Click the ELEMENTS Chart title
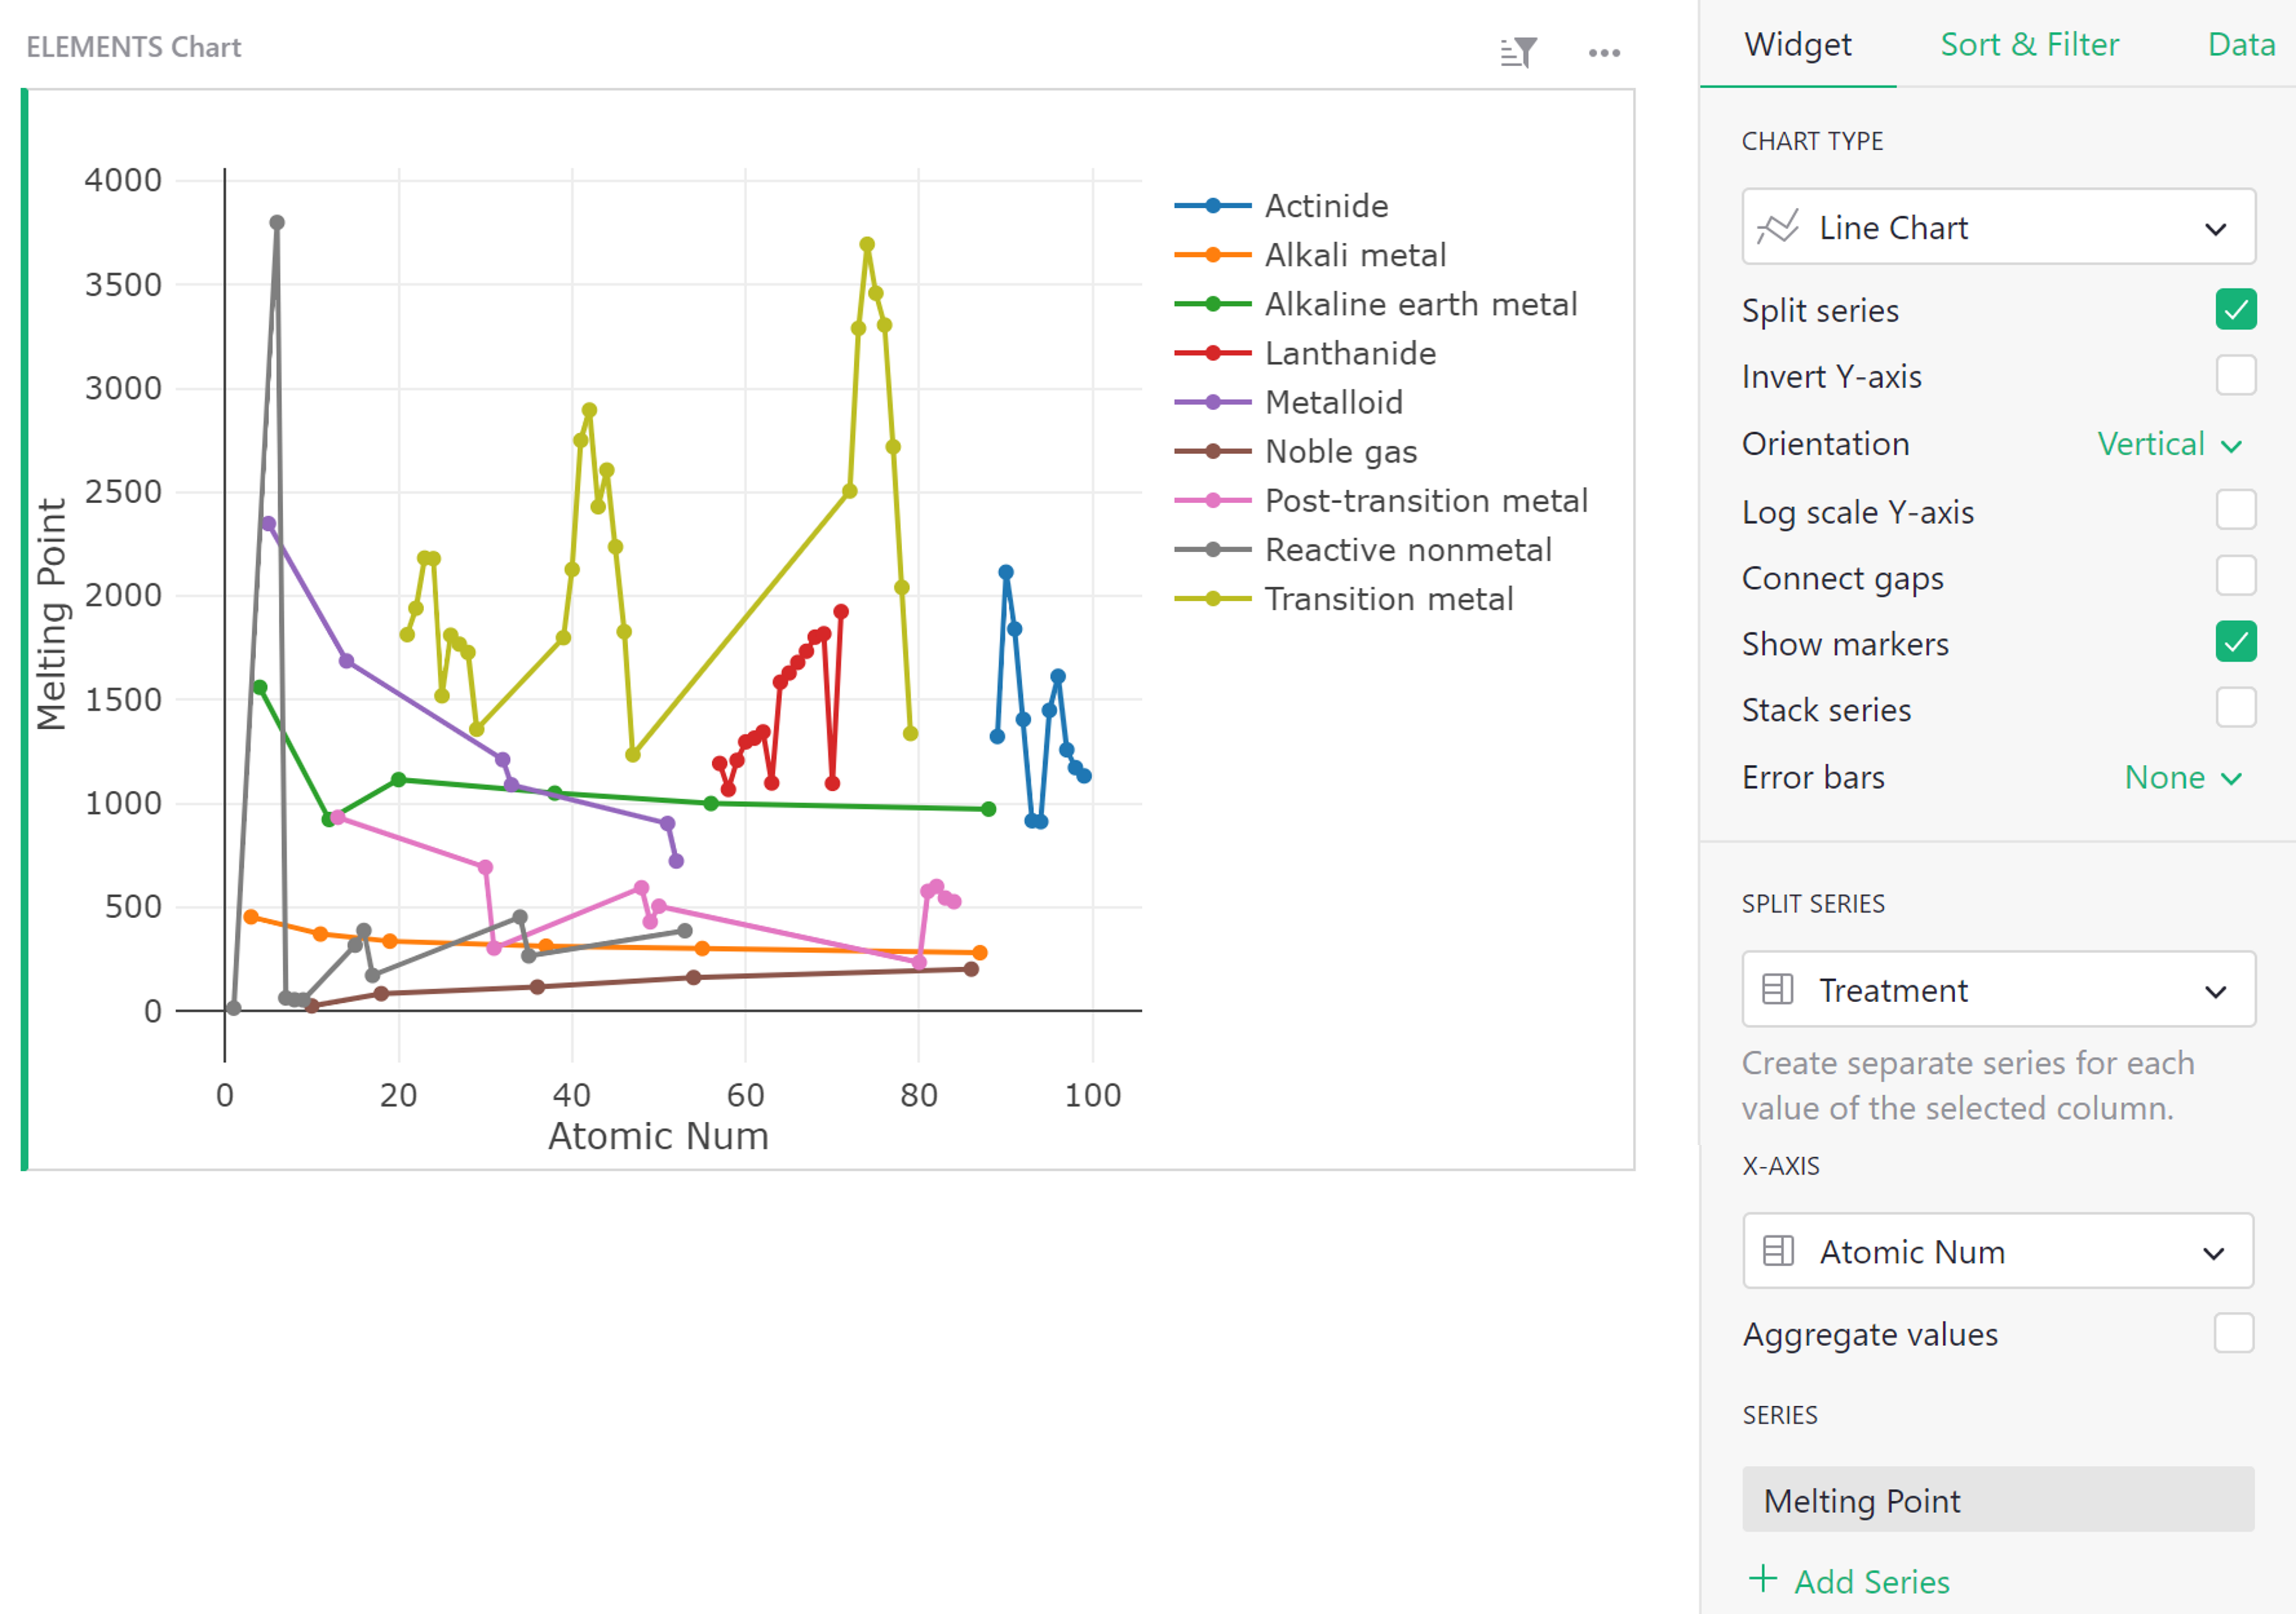The image size is (2296, 1614). pyautogui.click(x=134, y=46)
